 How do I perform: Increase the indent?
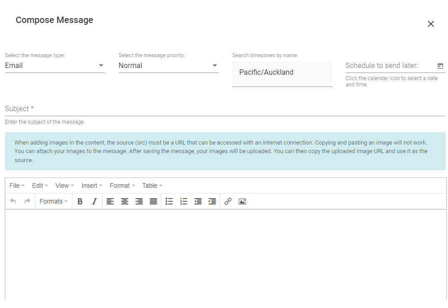[212, 201]
